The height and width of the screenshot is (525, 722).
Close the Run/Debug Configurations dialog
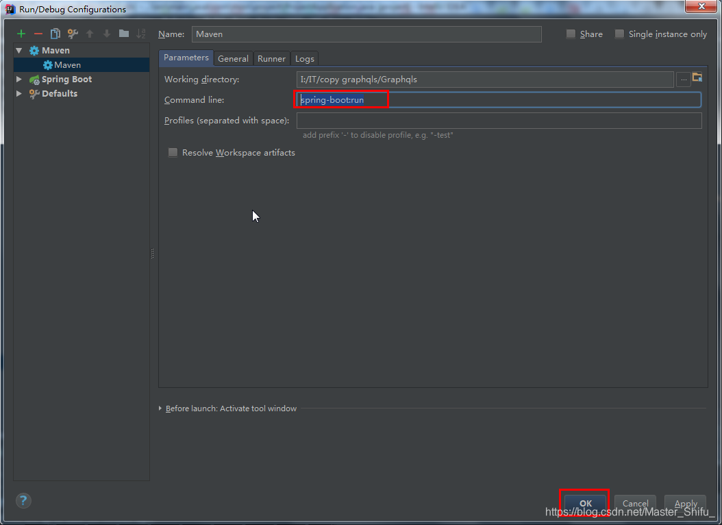[701, 6]
